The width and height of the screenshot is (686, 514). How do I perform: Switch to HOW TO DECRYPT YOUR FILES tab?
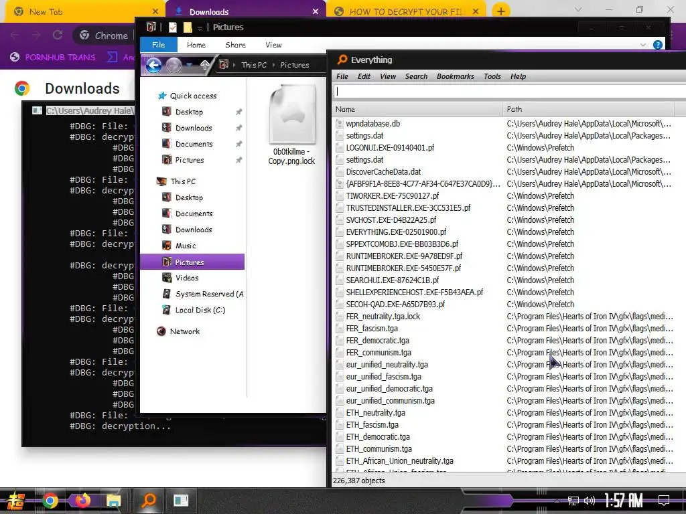(405, 12)
